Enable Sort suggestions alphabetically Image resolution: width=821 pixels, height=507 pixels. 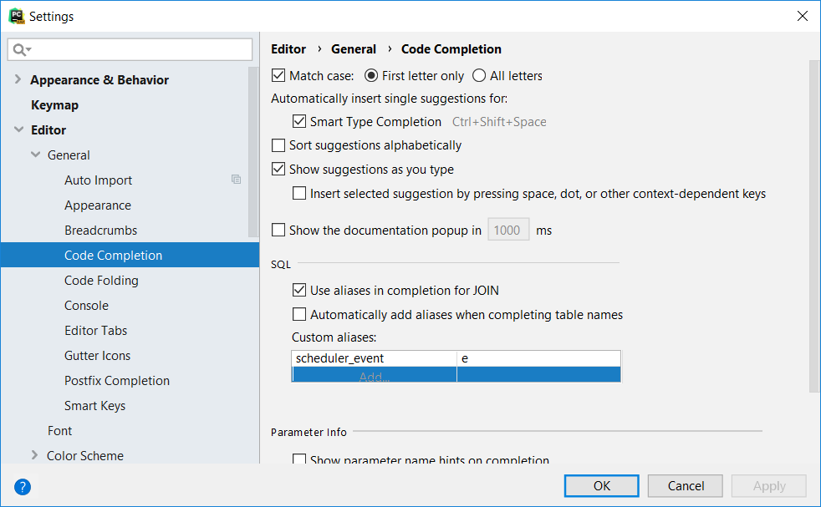(x=279, y=145)
